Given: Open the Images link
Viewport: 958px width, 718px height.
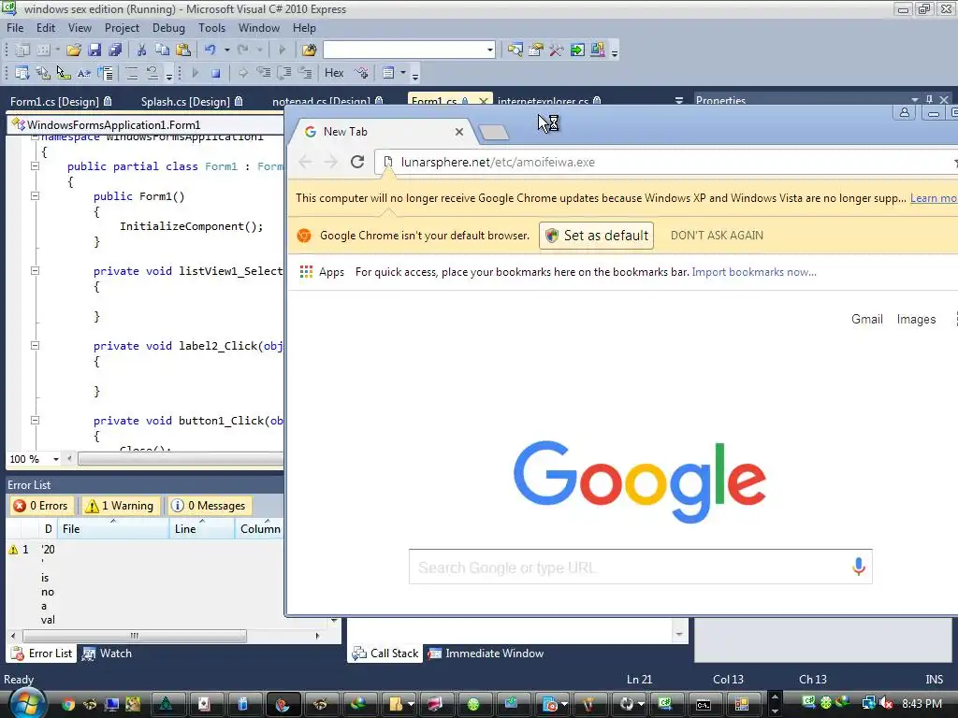Looking at the screenshot, I should point(916,320).
